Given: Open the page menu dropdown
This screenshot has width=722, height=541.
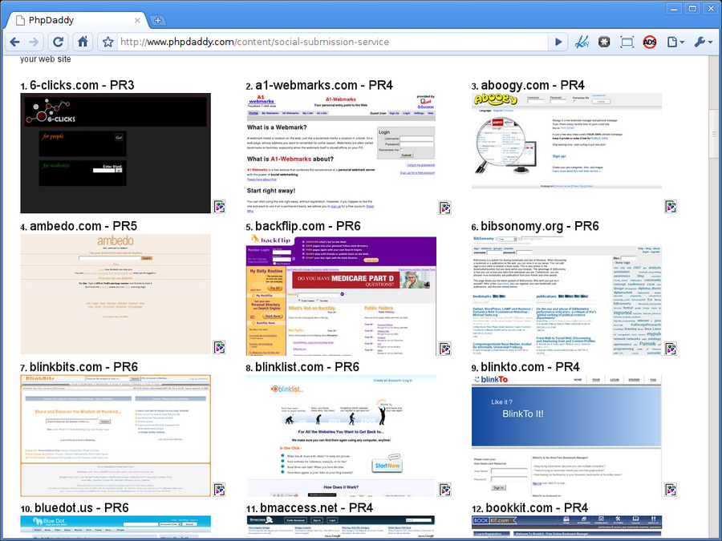Looking at the screenshot, I should point(675,42).
